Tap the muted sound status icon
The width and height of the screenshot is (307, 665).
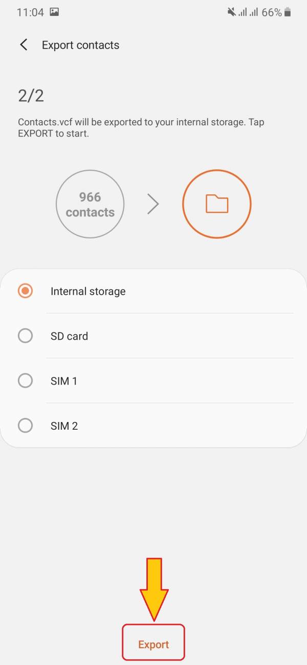point(232,12)
